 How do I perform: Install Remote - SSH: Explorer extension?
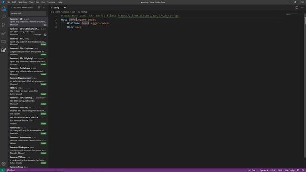44,54
